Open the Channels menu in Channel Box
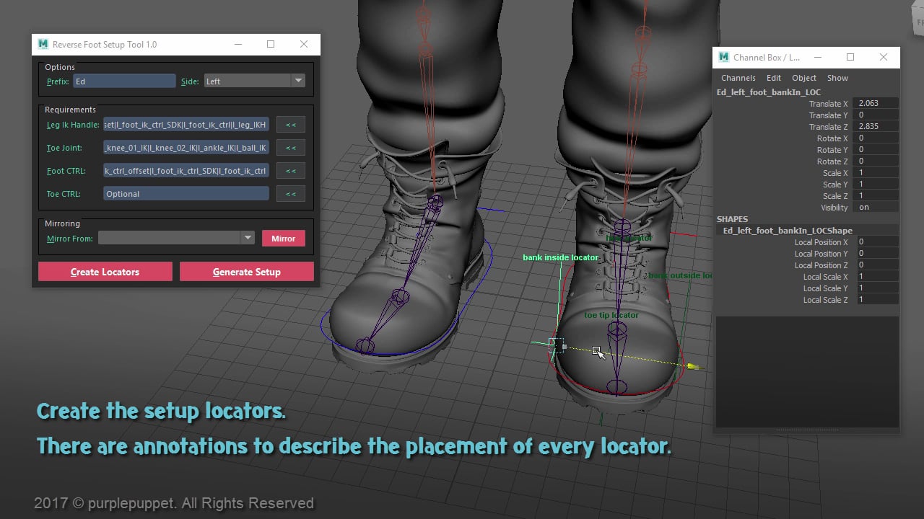The height and width of the screenshot is (519, 924). pos(738,78)
